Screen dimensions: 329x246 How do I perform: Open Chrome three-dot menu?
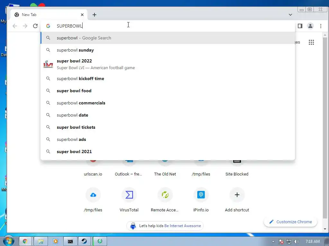[321, 26]
